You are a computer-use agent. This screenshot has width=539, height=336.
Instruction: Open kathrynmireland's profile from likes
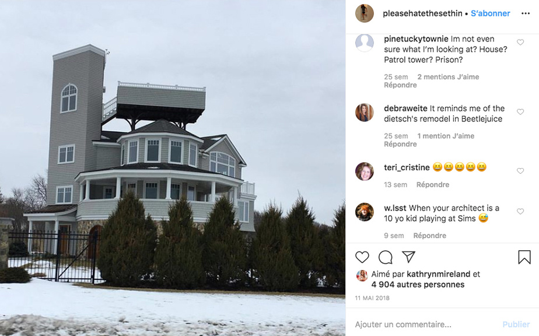438,274
